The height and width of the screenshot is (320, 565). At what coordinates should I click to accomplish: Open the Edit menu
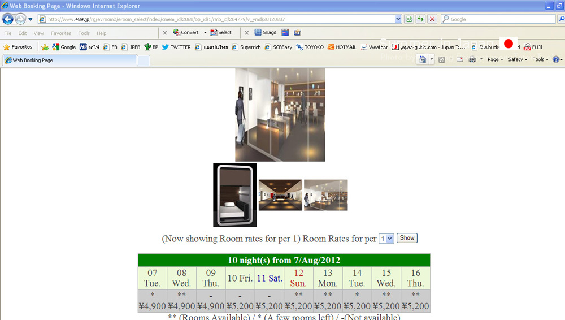[23, 33]
